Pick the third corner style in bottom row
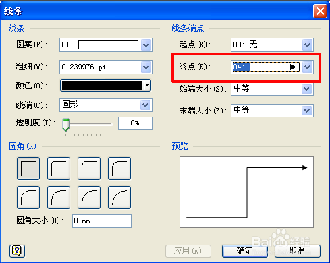The height and width of the screenshot is (263, 330). coord(89,198)
